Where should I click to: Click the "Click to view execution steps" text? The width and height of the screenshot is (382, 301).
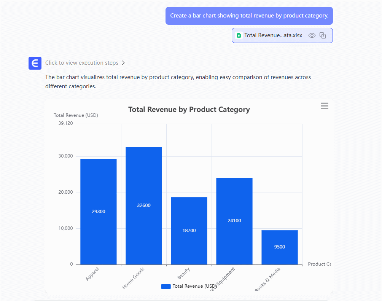click(81, 63)
